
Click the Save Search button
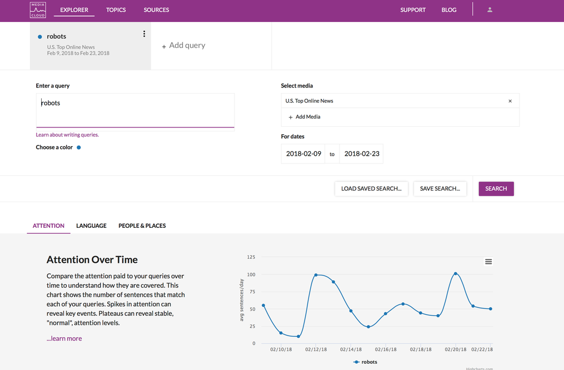pyautogui.click(x=440, y=189)
